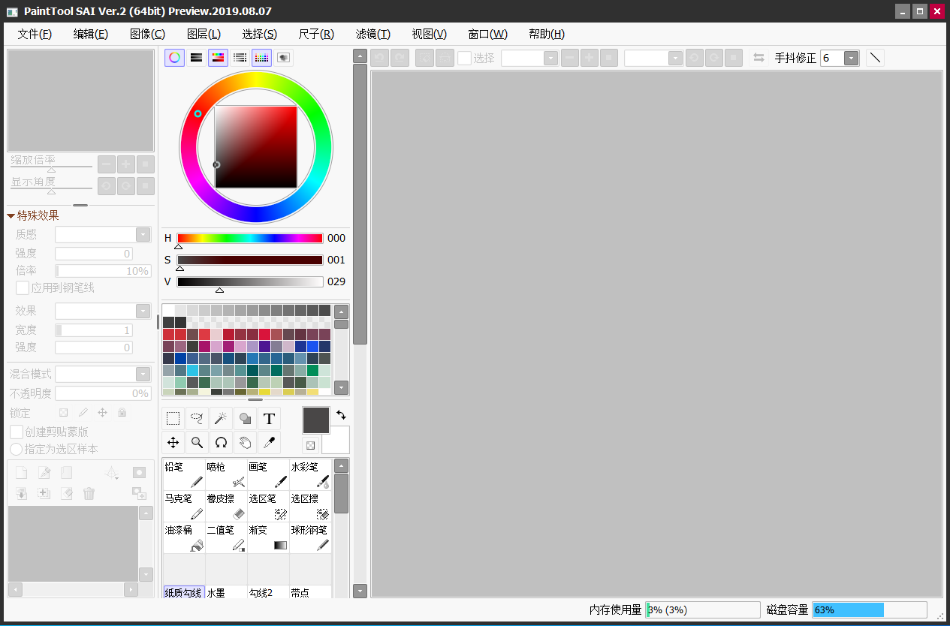Open the 选择(S) menu
The width and height of the screenshot is (950, 626).
pyautogui.click(x=260, y=34)
